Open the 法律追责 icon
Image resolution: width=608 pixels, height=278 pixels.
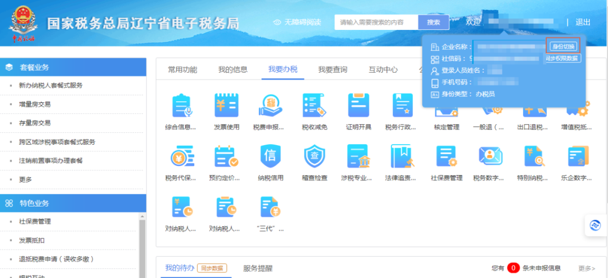(403, 158)
